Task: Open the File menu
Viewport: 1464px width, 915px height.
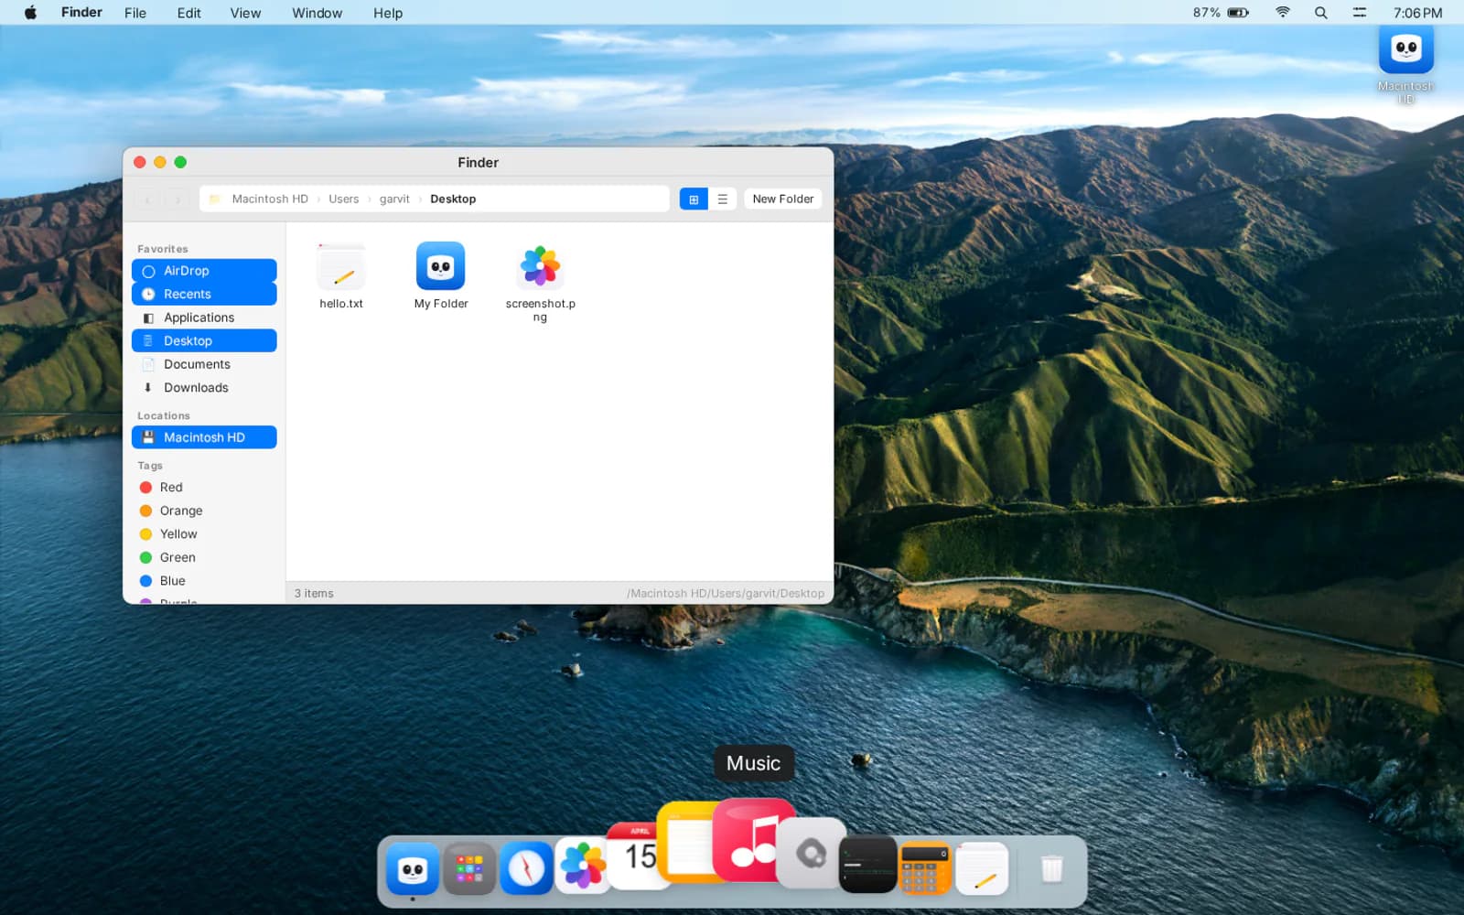Action: point(135,13)
